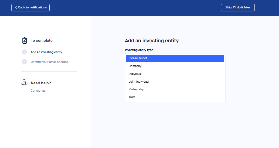Click the Need help person icon
The height and width of the screenshot is (148, 279).
point(25,82)
